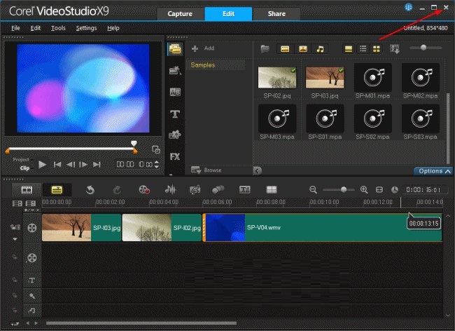Open the Tools menu
The width and height of the screenshot is (455, 331).
coord(58,28)
